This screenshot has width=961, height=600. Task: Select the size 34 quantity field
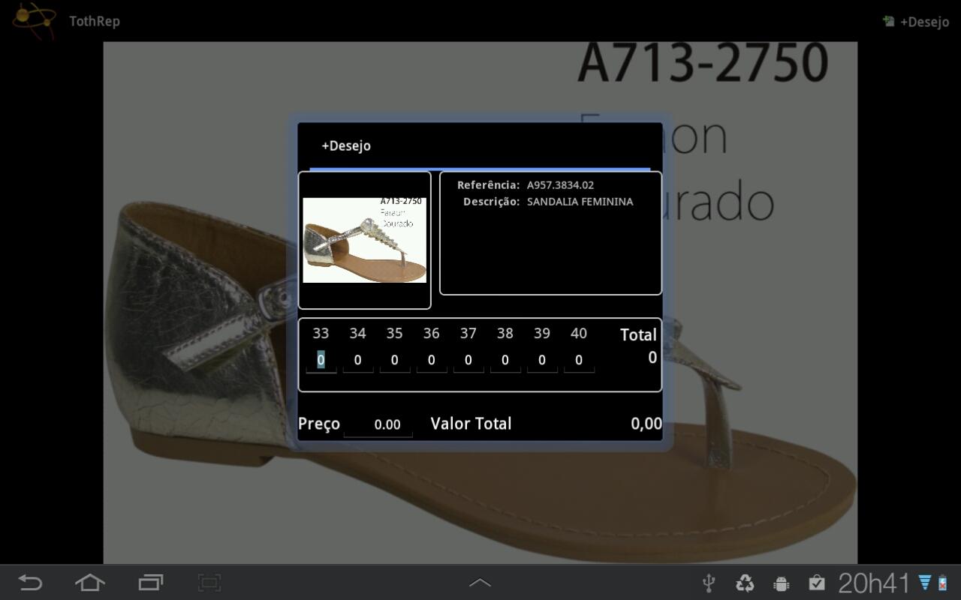point(357,361)
